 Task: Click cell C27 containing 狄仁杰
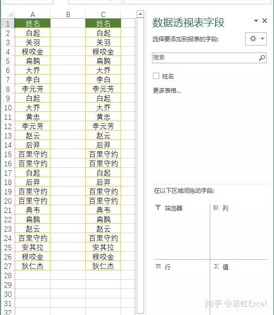pos(103,266)
